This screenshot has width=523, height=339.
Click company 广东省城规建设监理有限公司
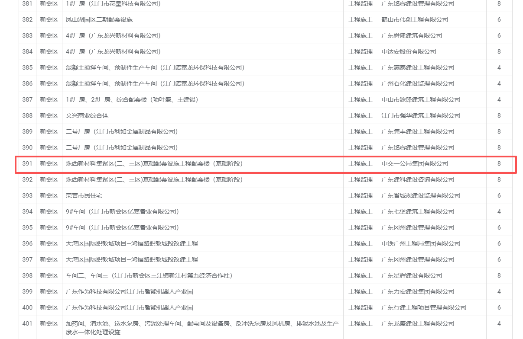click(x=421, y=195)
